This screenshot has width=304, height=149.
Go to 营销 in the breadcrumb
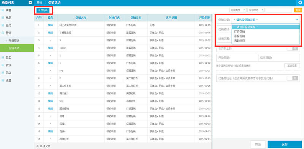coord(39,3)
